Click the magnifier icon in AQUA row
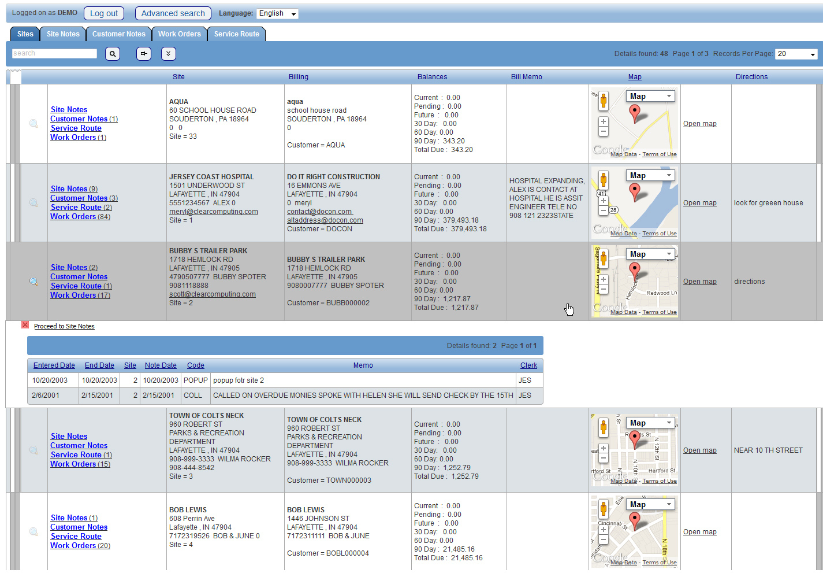The width and height of the screenshot is (823, 573). click(33, 124)
